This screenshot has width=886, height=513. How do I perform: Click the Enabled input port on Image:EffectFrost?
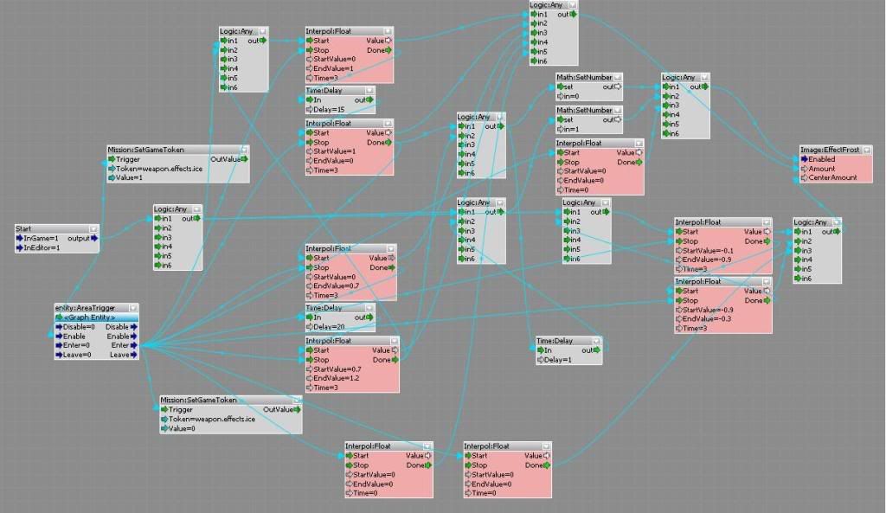coord(806,160)
